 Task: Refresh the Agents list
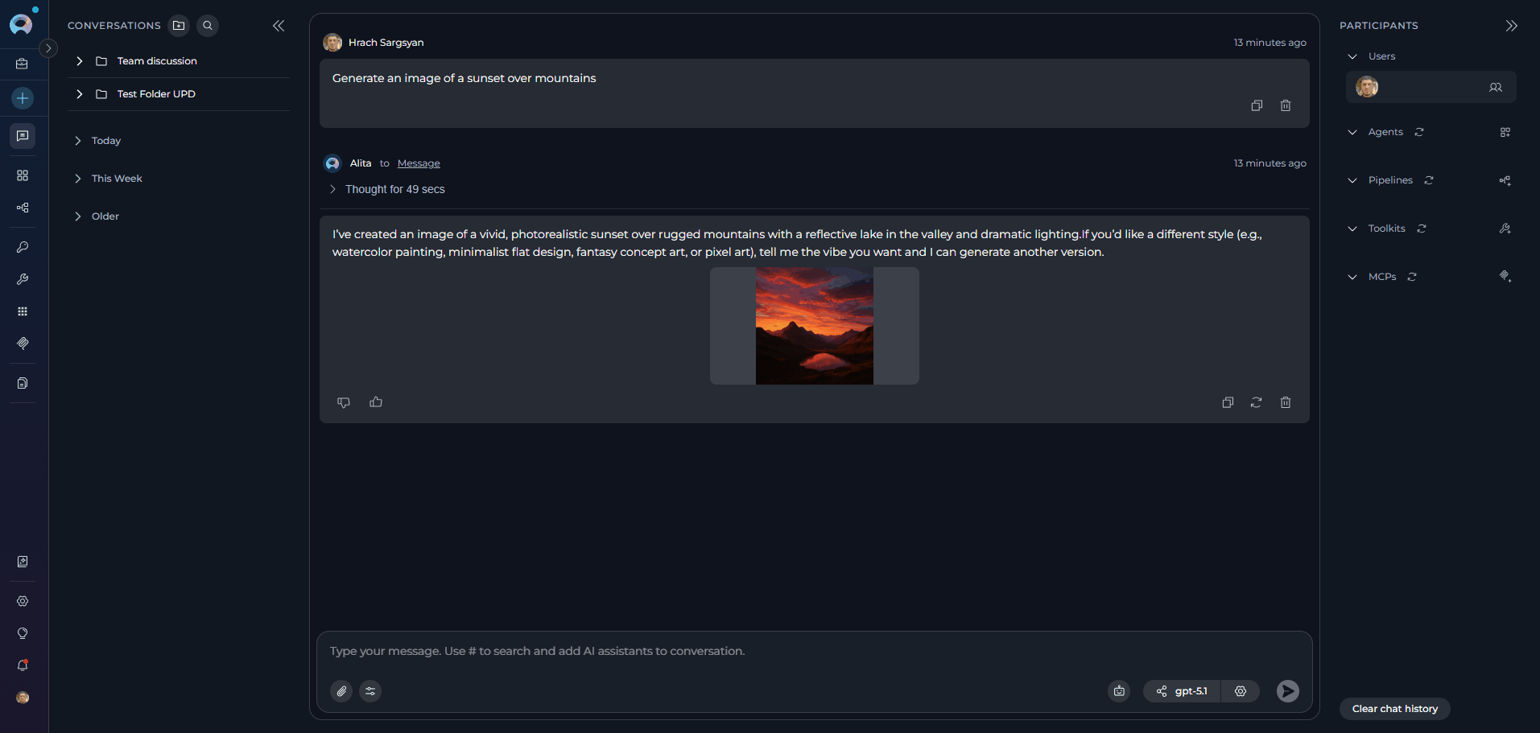(x=1419, y=132)
